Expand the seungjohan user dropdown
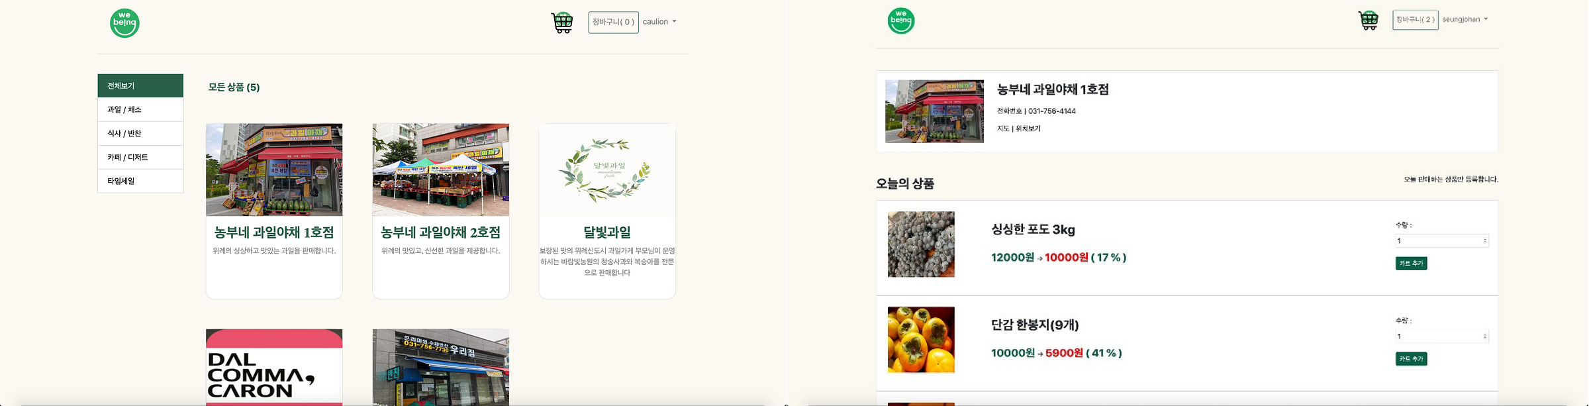The width and height of the screenshot is (1589, 406). coord(1465,19)
